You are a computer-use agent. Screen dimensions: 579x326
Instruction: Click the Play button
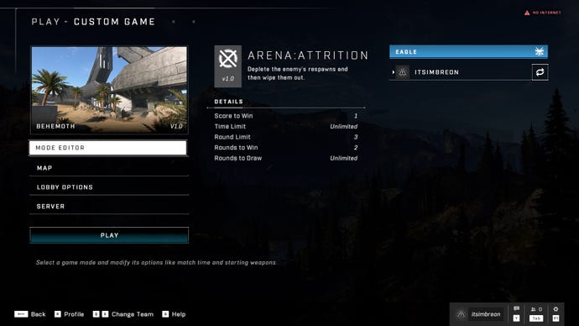pyautogui.click(x=109, y=235)
